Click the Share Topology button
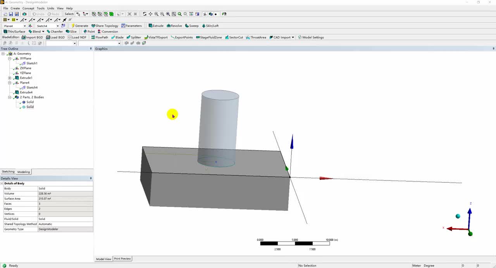This screenshot has width=496, height=268. (105, 26)
